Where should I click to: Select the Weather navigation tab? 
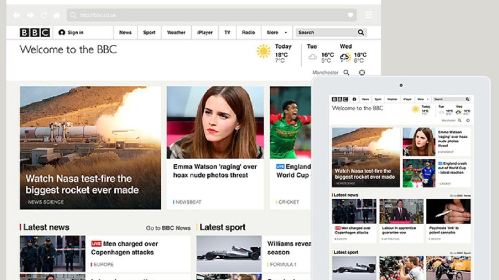(176, 32)
